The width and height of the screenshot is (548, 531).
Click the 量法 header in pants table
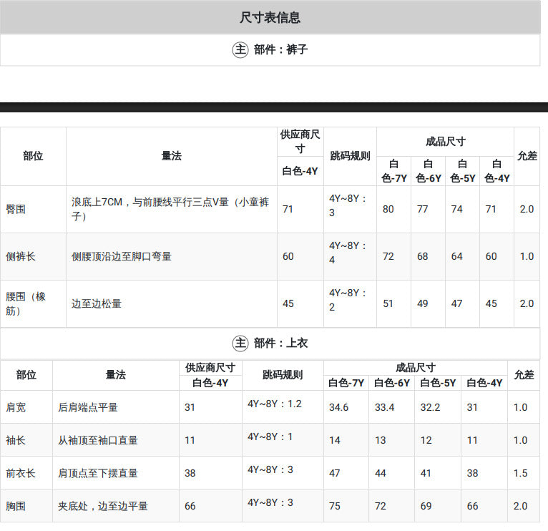coord(171,156)
